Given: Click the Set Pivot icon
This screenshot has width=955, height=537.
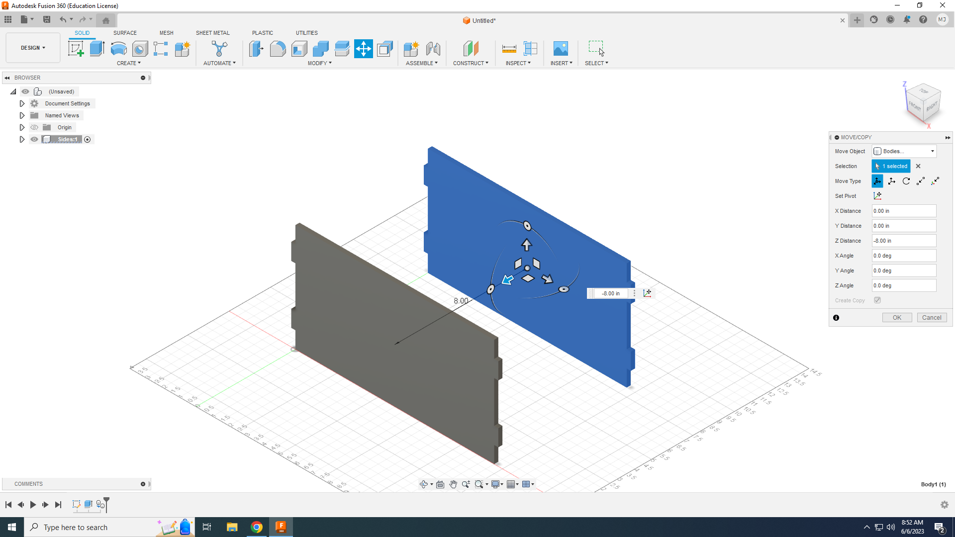Looking at the screenshot, I should click(877, 196).
